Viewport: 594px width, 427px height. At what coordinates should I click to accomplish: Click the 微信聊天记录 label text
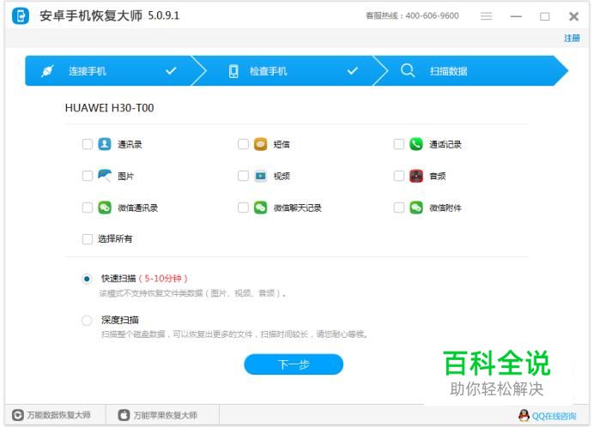point(298,207)
